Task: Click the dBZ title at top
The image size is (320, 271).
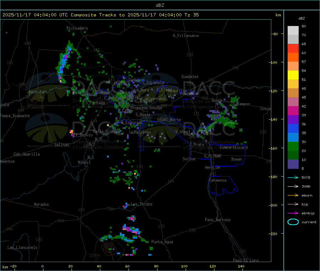Action: tap(160, 5)
